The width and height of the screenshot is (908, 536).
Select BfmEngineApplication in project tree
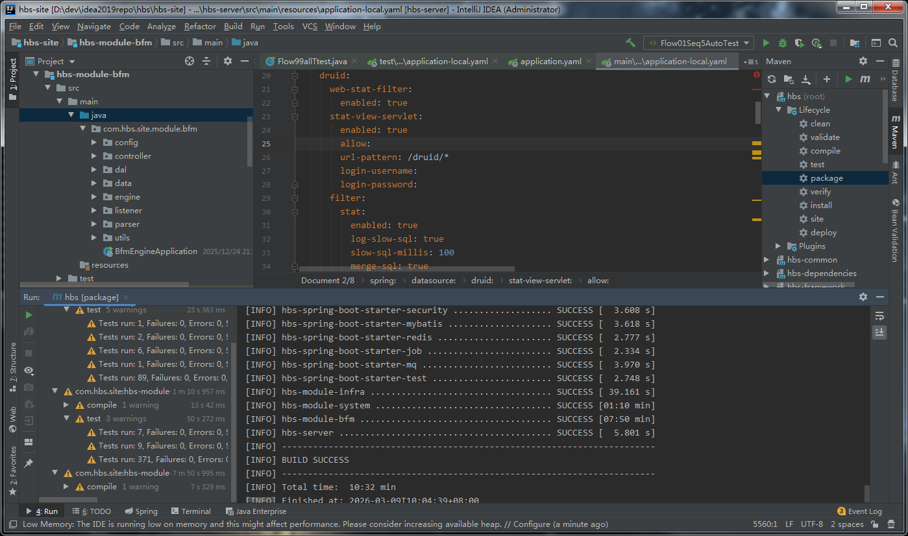click(156, 251)
